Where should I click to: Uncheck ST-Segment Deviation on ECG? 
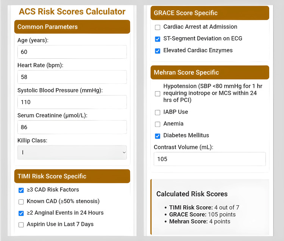(x=158, y=39)
